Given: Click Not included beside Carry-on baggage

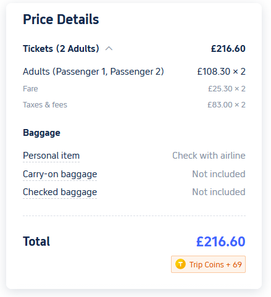Looking at the screenshot, I should click(x=219, y=174).
